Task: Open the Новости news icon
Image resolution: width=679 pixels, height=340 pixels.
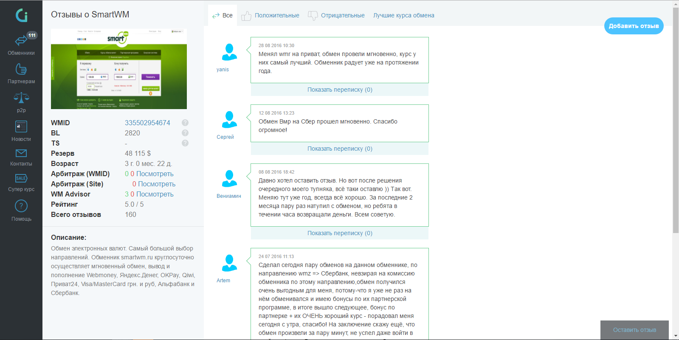Action: (21, 126)
